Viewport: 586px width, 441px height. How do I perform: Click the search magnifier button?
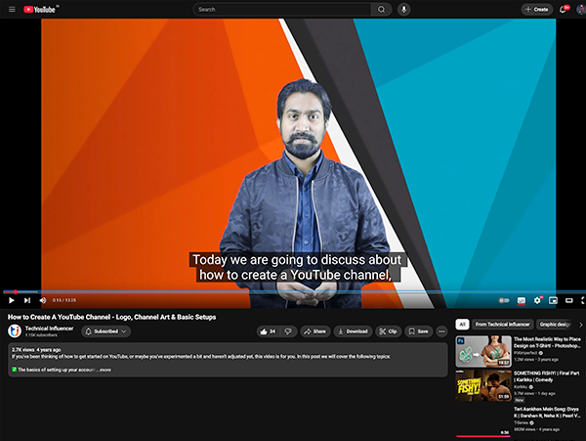click(381, 10)
